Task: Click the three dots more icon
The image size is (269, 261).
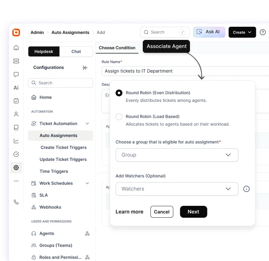Action: pyautogui.click(x=16, y=181)
